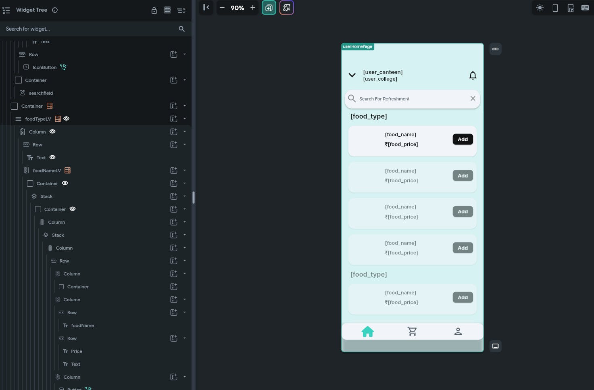594x390 pixels.
Task: Open dropdown arrow on Row above Price
Action: (x=185, y=338)
